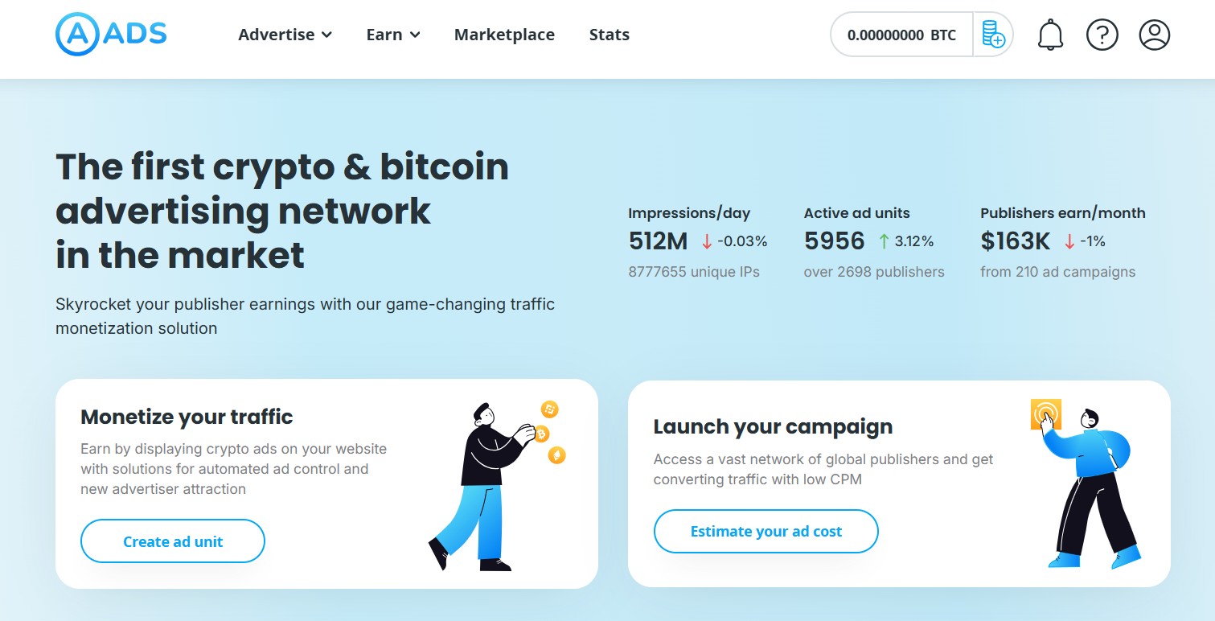Click the orange target icon in campaign card
Viewport: 1215px width, 621px height.
click(x=1046, y=414)
